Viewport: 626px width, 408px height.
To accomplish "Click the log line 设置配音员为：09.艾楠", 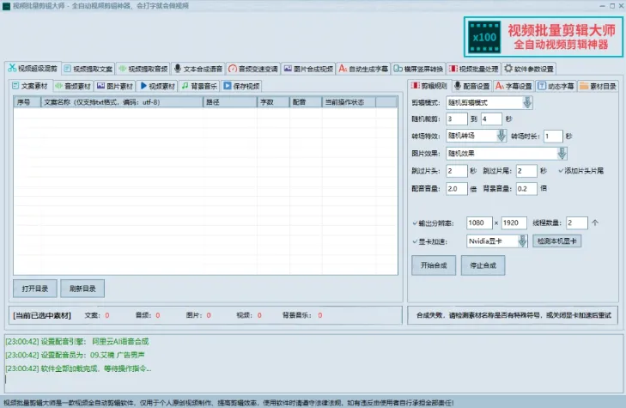I will 75,355.
